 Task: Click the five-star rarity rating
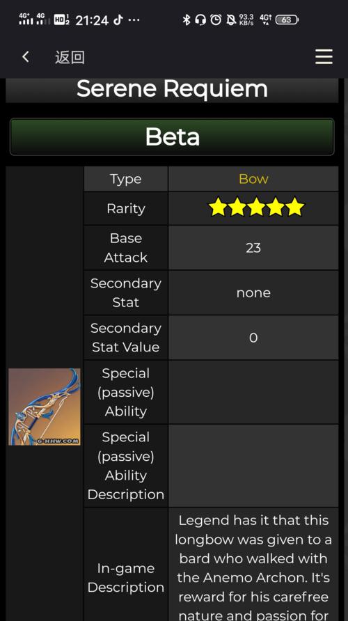(x=257, y=207)
